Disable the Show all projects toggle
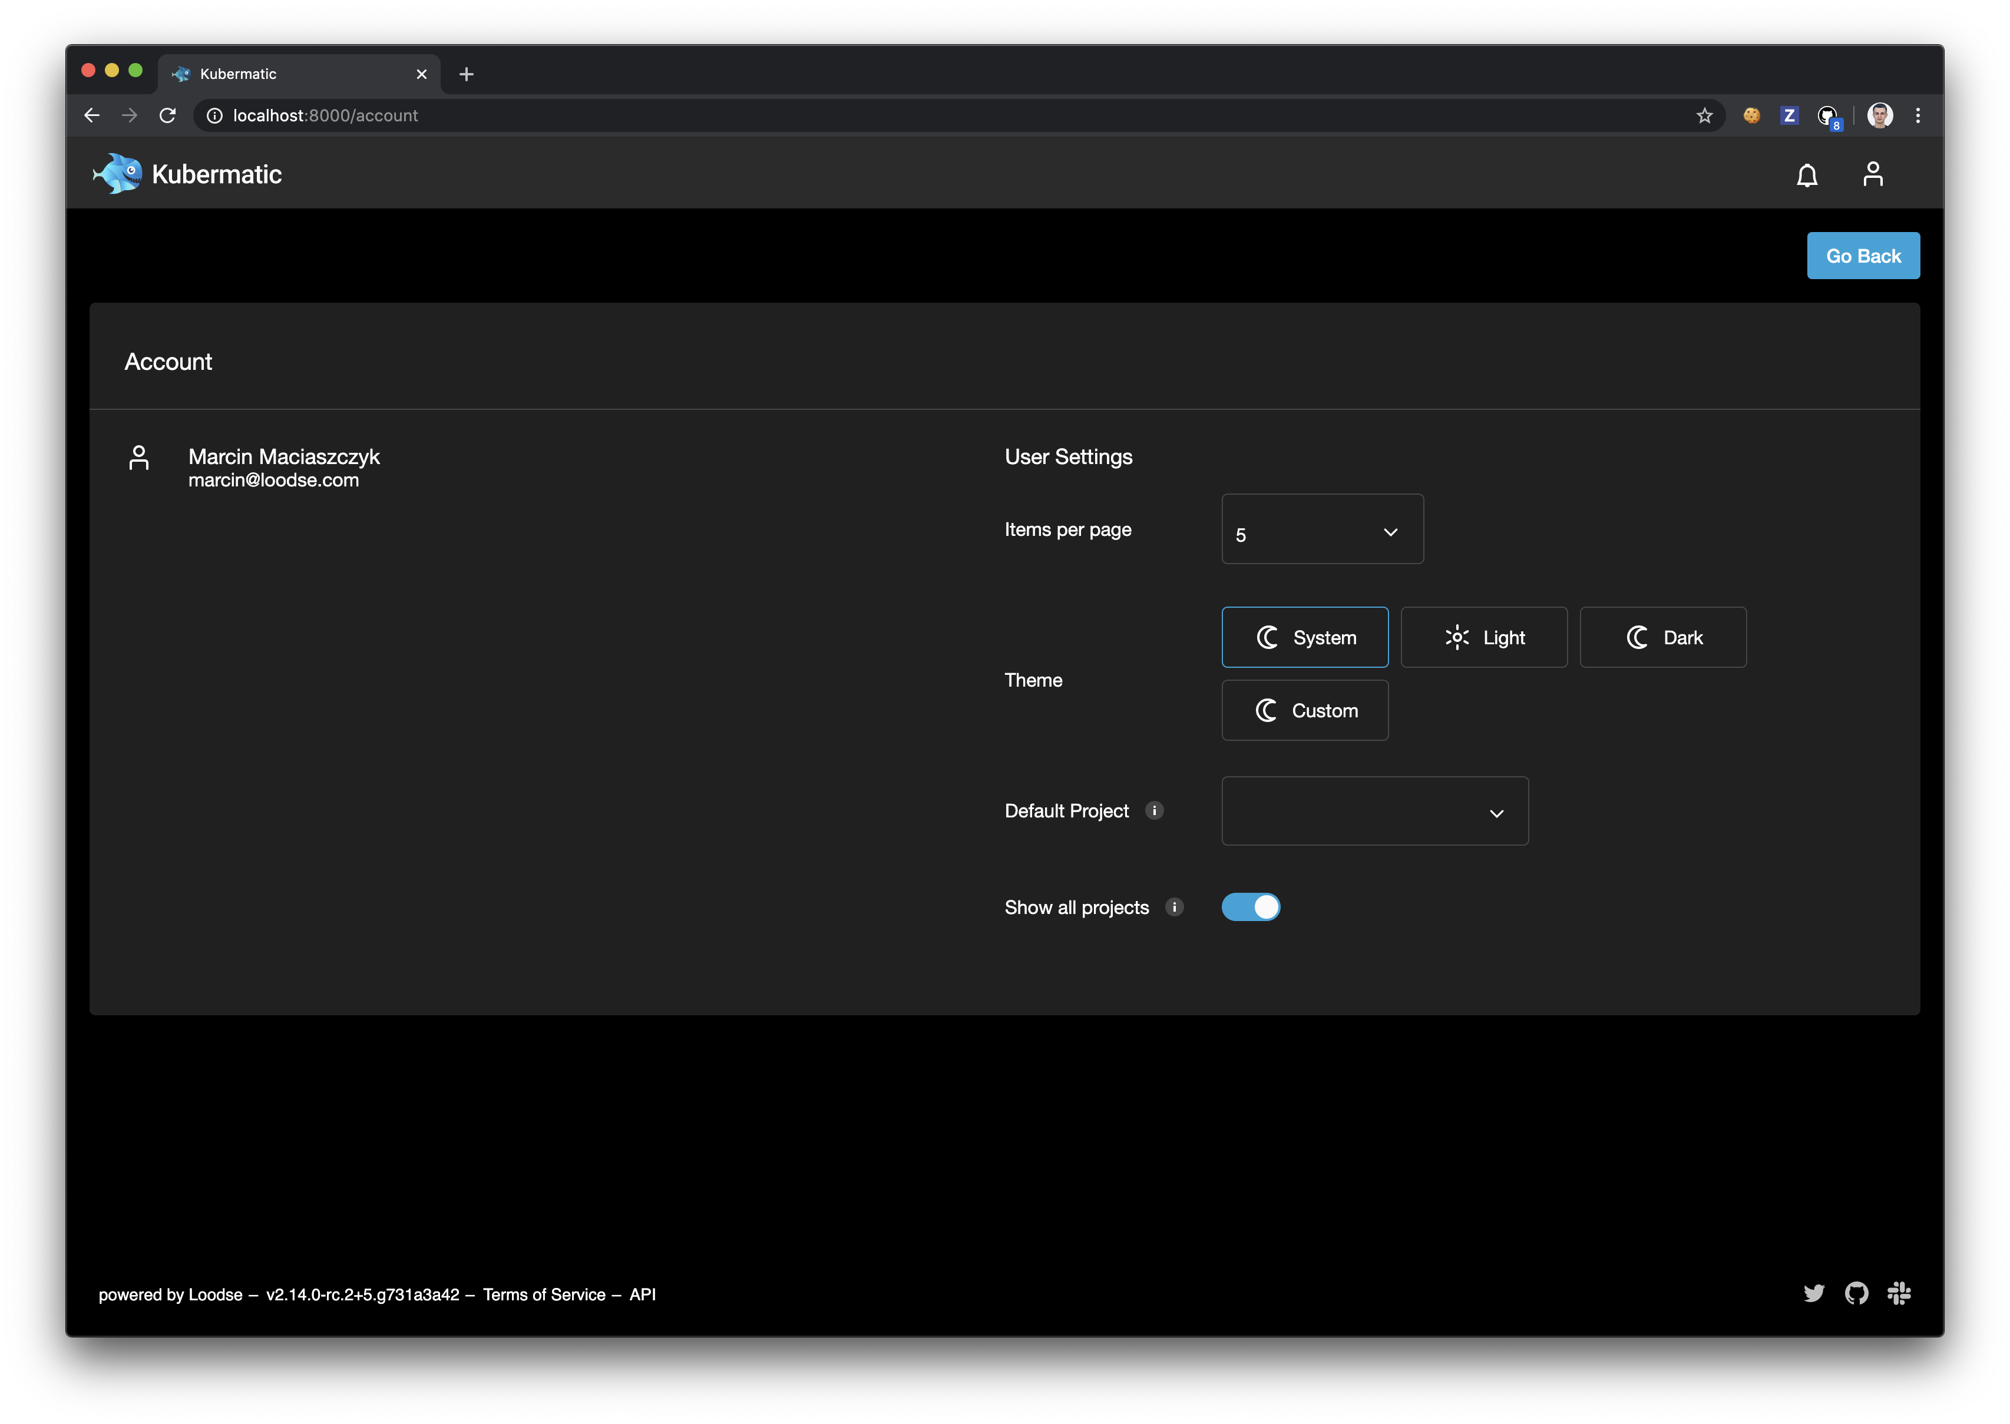2010x1424 pixels. [1251, 907]
